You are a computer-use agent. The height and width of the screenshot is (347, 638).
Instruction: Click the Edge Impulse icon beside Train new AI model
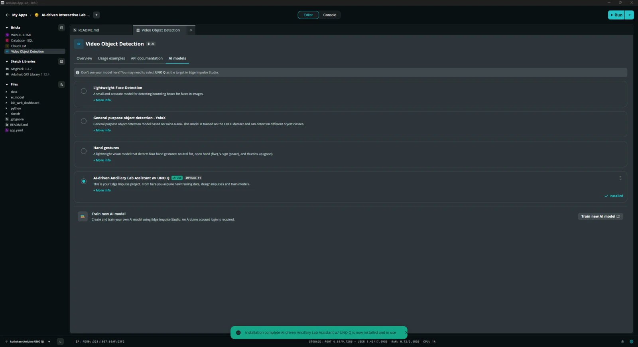83,217
